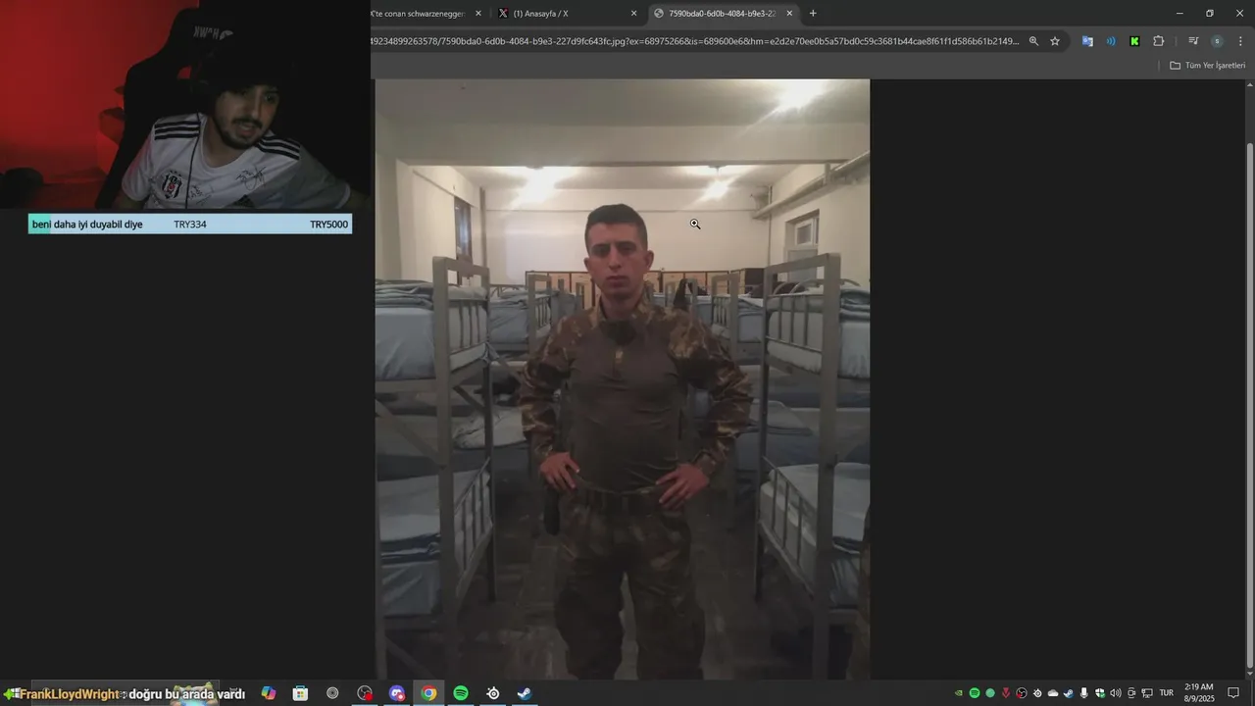Open Microsoft Store from the taskbar

point(301,693)
